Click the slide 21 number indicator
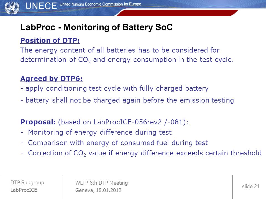266x199 pixels. (x=251, y=187)
